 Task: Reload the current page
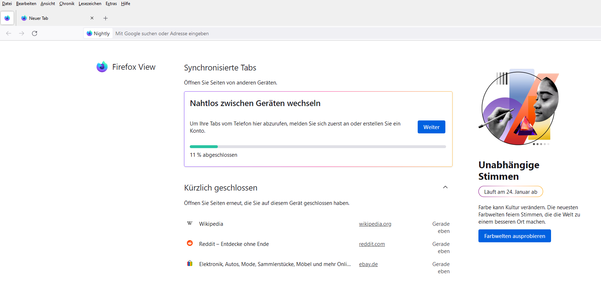pos(35,33)
